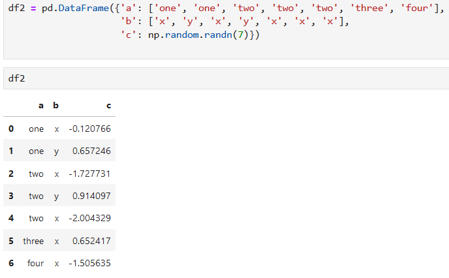The image size is (449, 278).
Task: Click row index 4
Action: coord(11,218)
